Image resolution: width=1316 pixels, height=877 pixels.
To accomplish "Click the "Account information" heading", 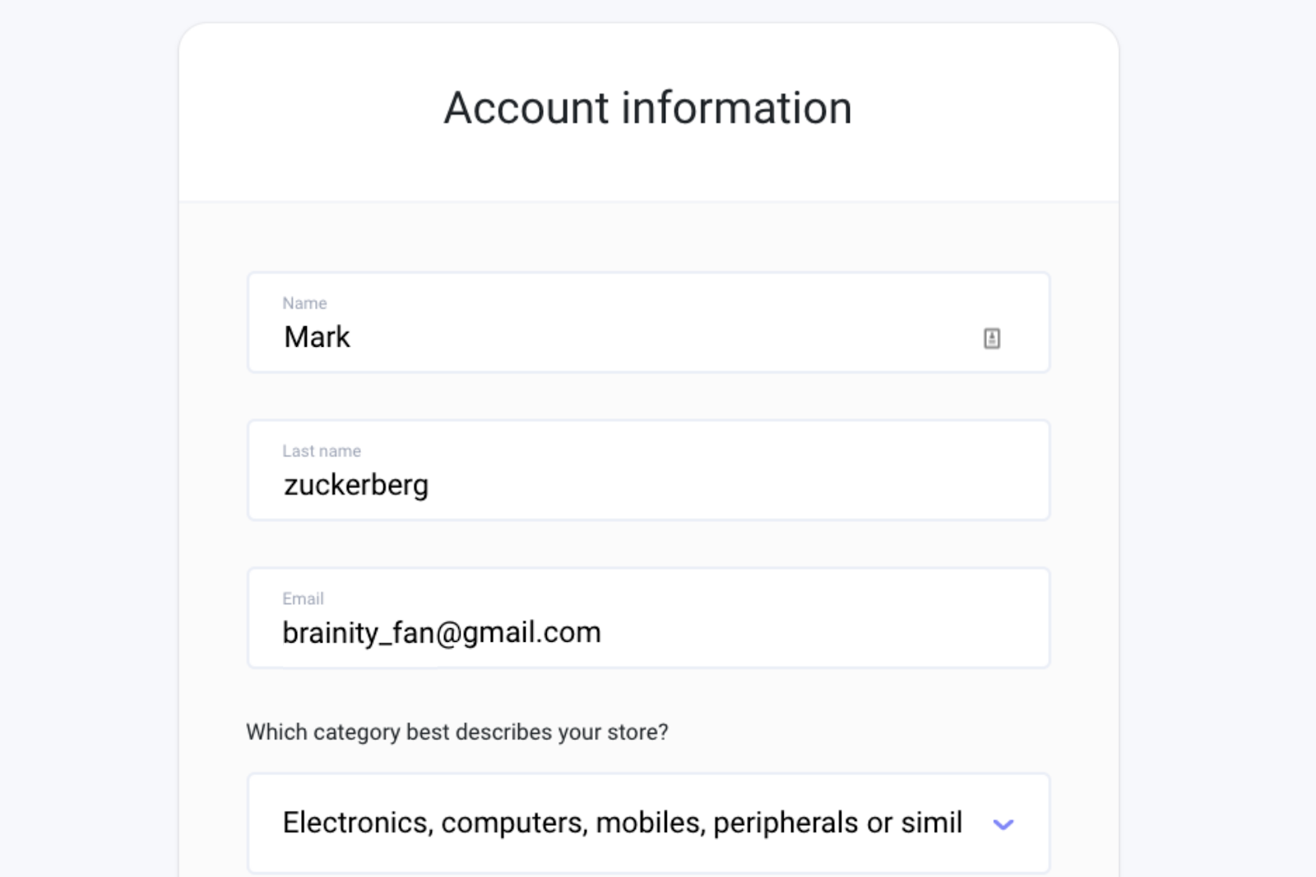I will pyautogui.click(x=648, y=108).
